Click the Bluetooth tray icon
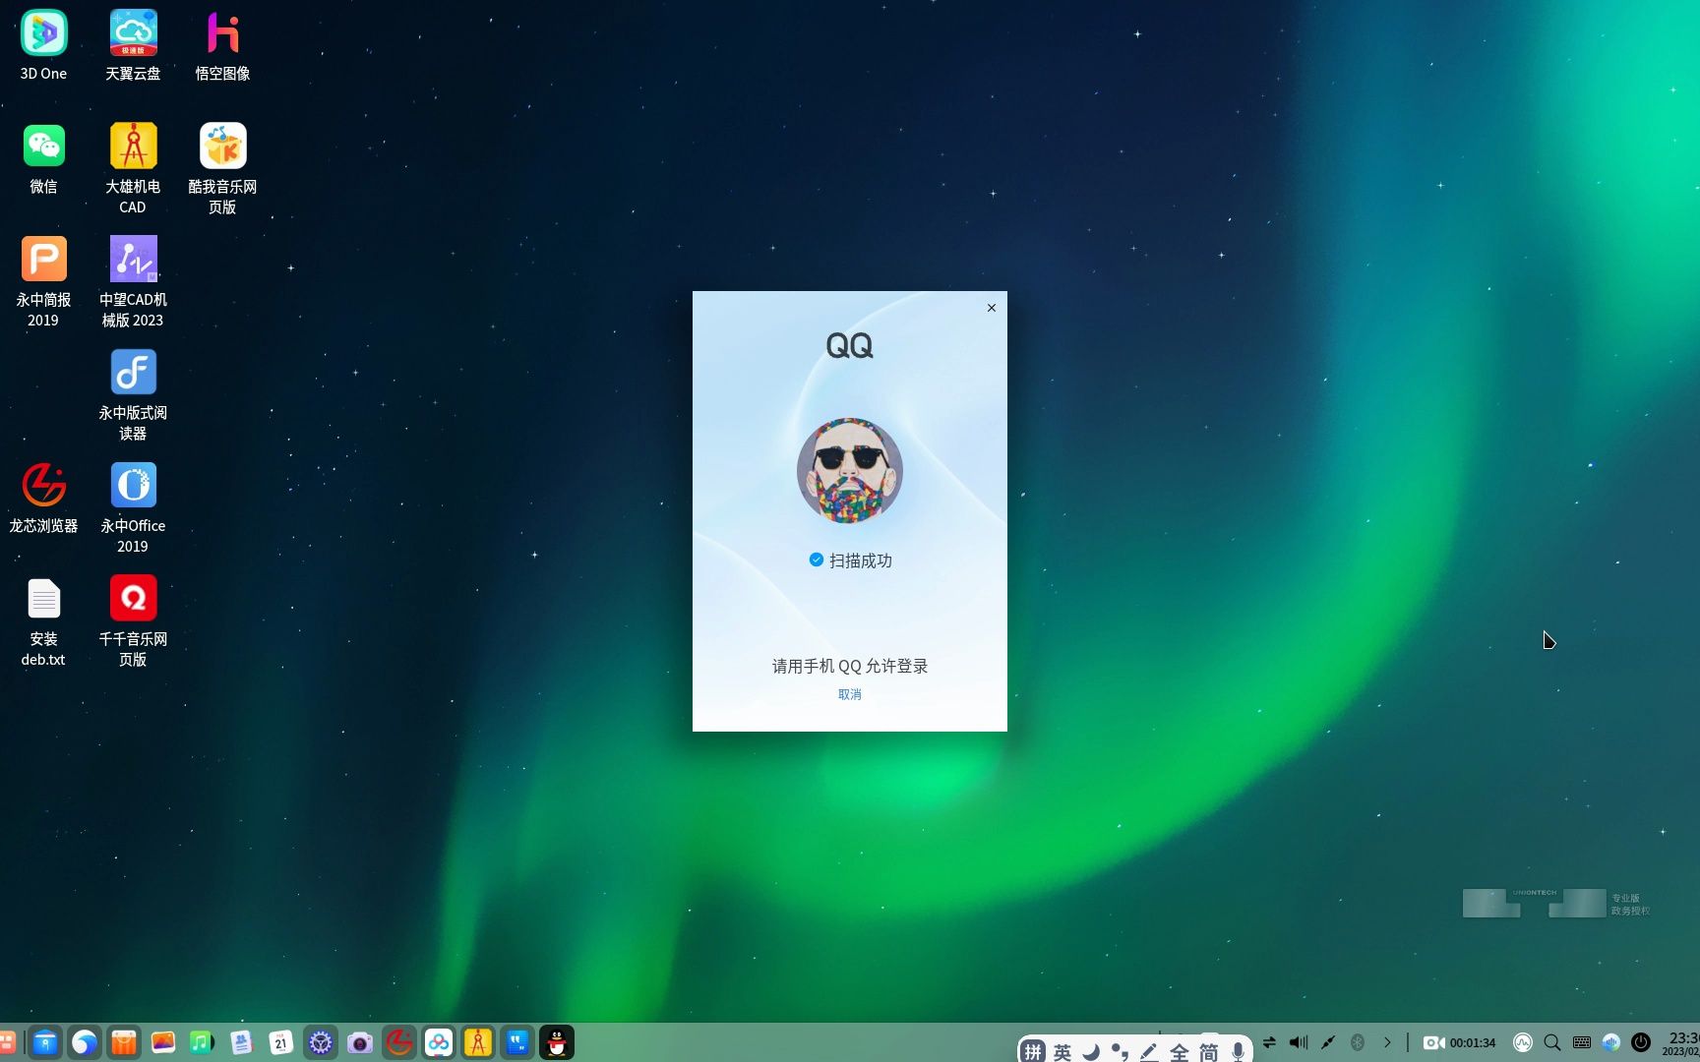 [1358, 1042]
